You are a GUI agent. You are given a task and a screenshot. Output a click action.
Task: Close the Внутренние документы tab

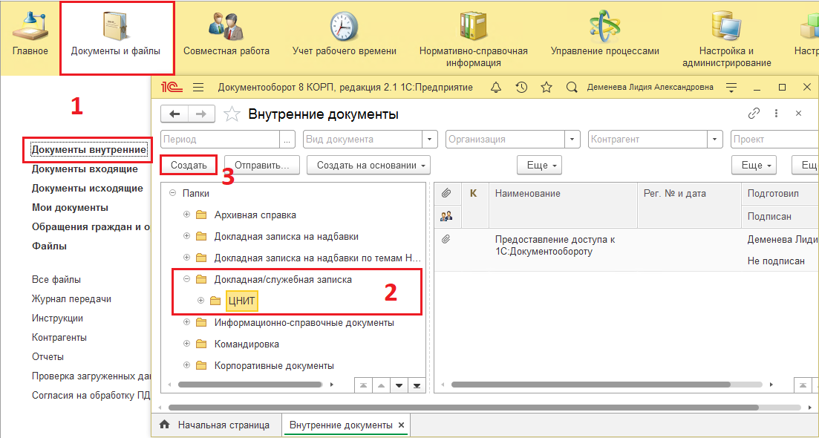click(401, 425)
